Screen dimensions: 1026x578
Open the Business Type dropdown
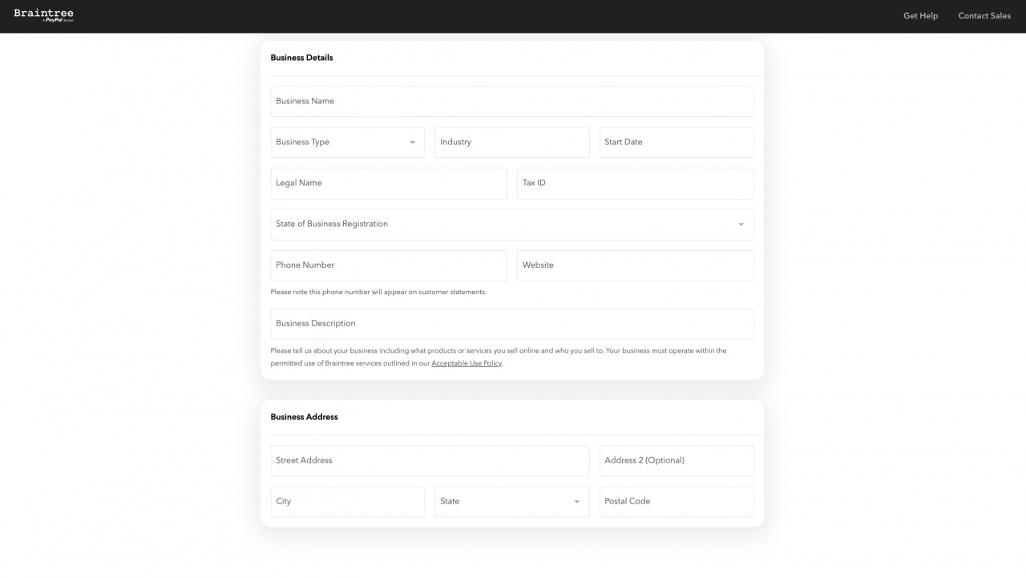(347, 142)
